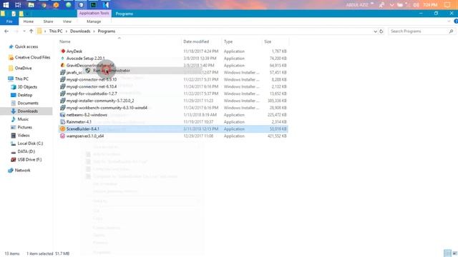The image size is (458, 257).
Task: Click the shield app icon on the taskbar
Action: [x=81, y=5]
